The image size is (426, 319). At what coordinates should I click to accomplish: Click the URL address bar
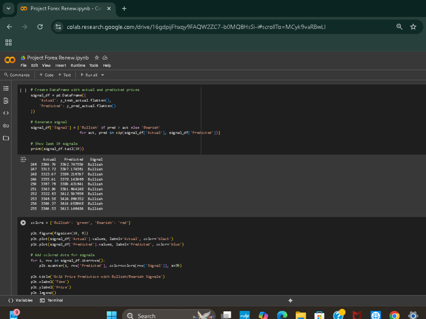pyautogui.click(x=196, y=27)
